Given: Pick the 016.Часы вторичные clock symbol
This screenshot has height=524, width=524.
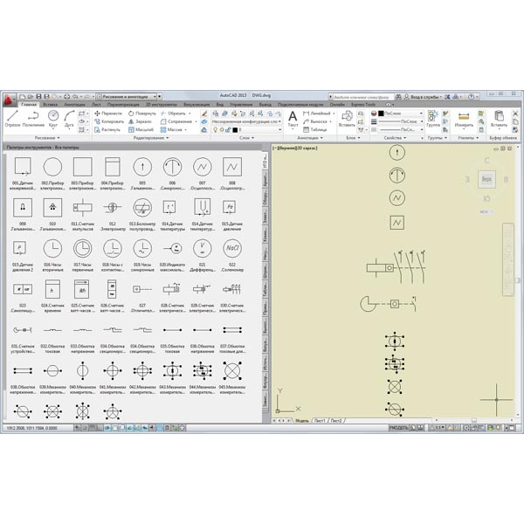Looking at the screenshot, I should pos(52,248).
